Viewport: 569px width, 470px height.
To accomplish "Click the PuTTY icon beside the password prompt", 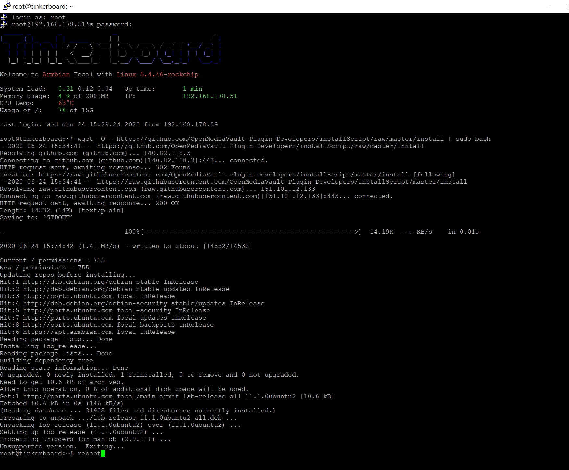I will [x=4, y=24].
